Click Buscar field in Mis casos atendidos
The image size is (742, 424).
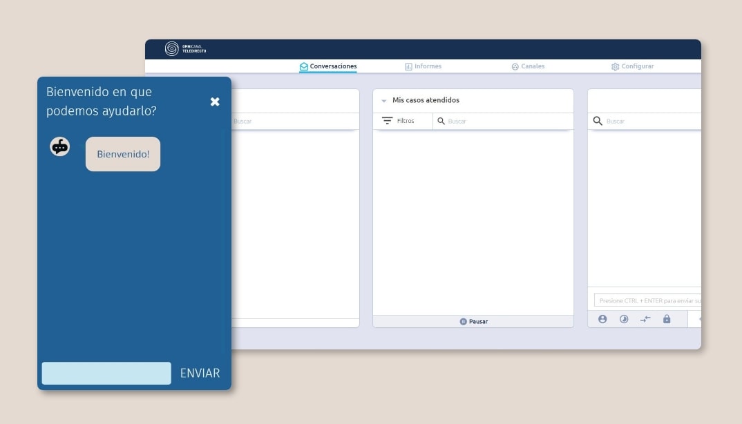tap(504, 121)
